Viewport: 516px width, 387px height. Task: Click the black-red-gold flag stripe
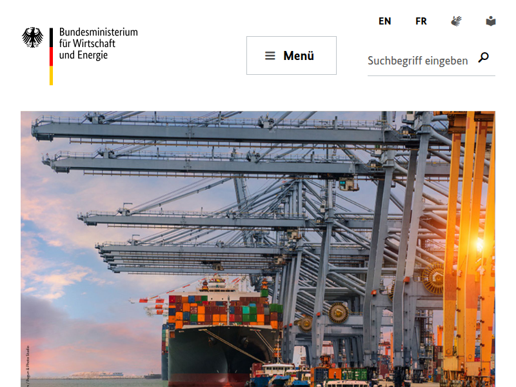tap(51, 56)
